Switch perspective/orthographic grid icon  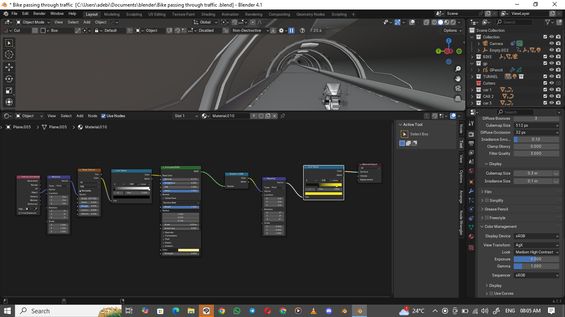click(x=458, y=98)
